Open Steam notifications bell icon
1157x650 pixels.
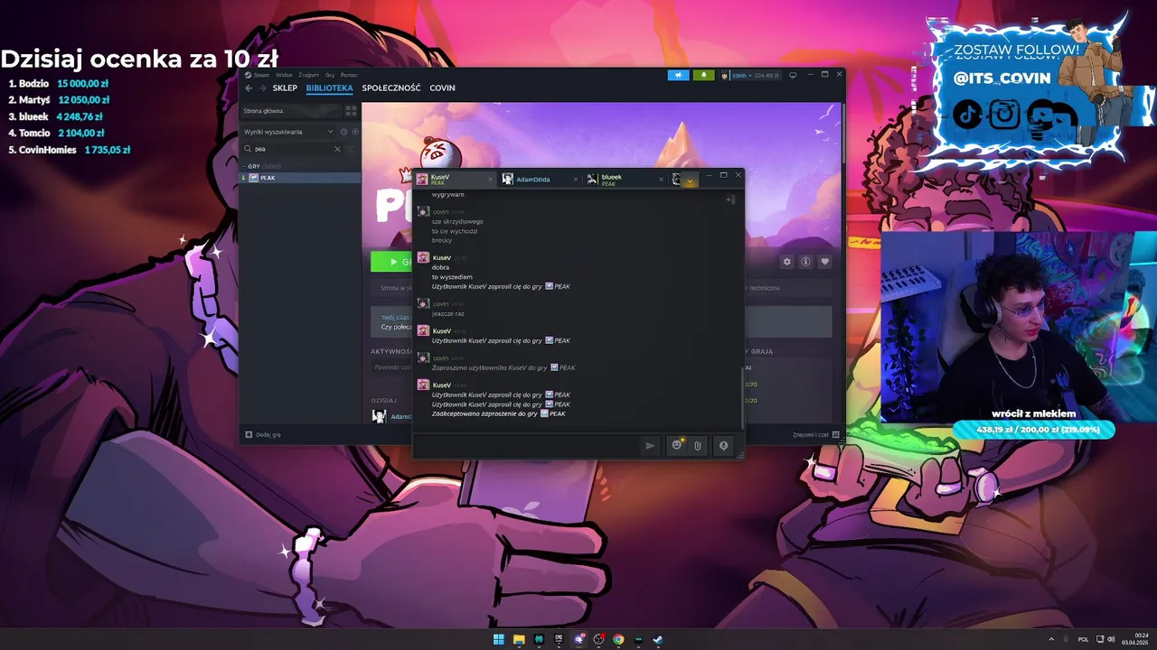pos(703,75)
